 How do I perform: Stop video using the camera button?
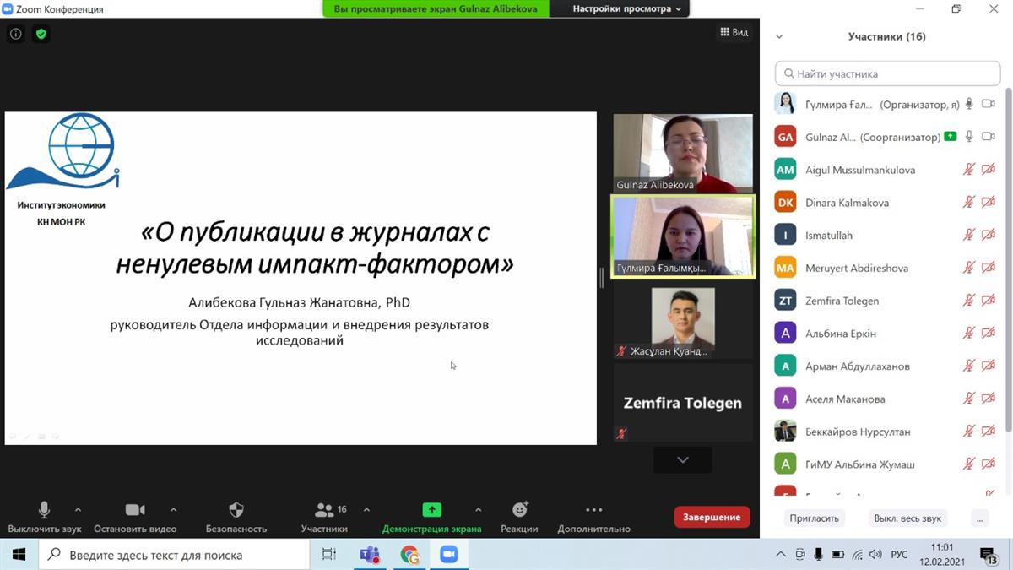135,510
